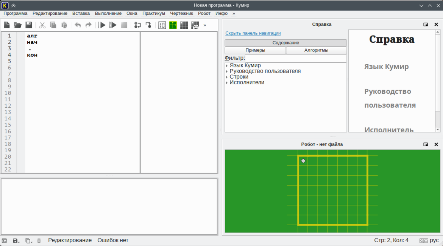Screen dimensions: 443x246
Task: Toggle the Robot field window icon
Action: pos(184,25)
